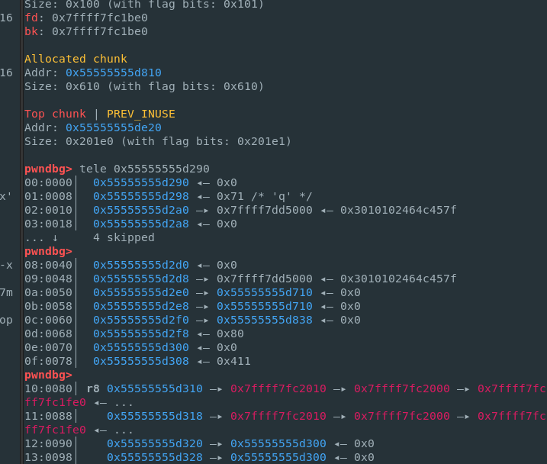Click the 0x71 'q' comment value
The height and width of the screenshot is (464, 547).
260,196
